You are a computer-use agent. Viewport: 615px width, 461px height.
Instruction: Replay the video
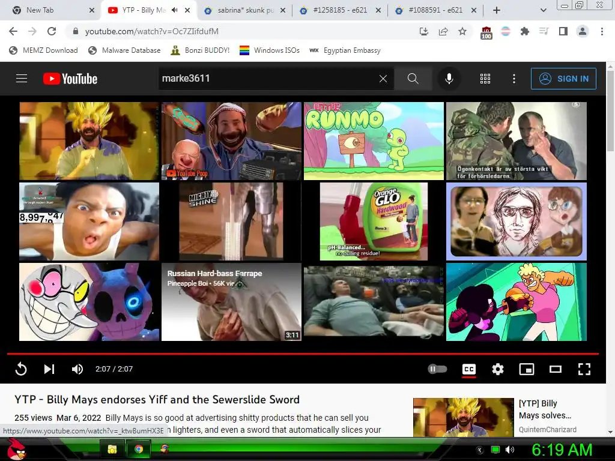point(21,369)
